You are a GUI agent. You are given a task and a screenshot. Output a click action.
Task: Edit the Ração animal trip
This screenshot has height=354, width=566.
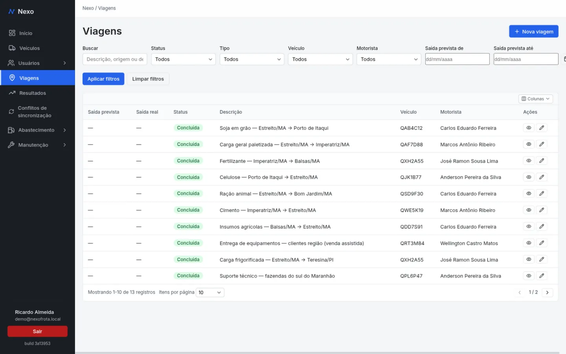pos(542,194)
